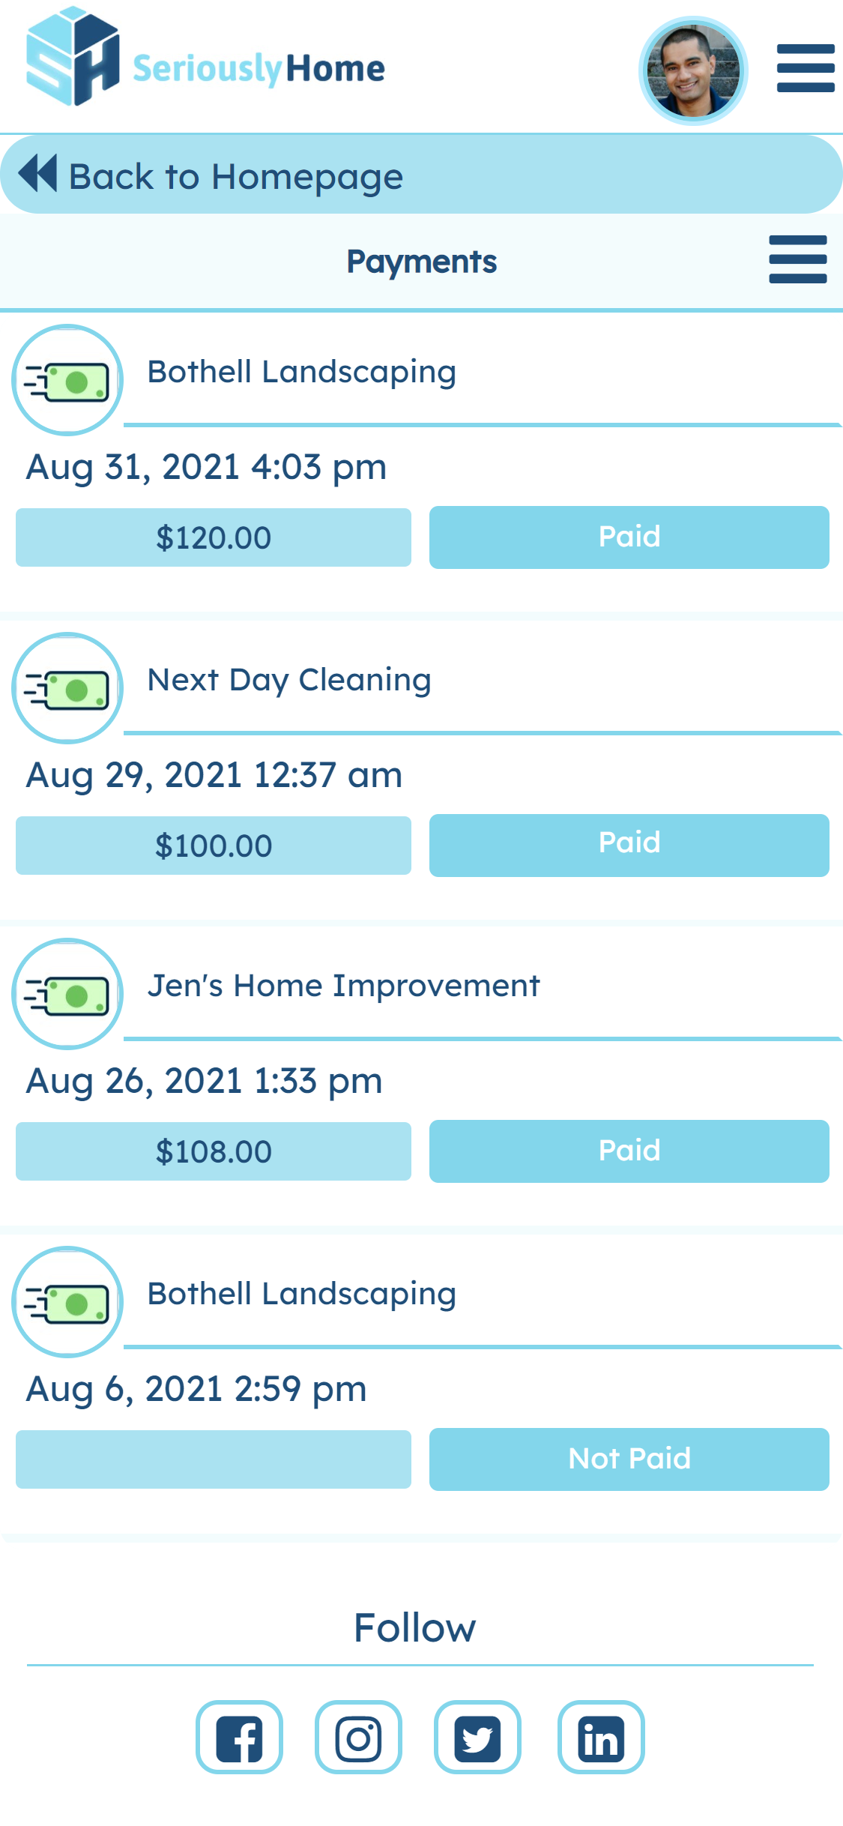
Task: Click Paid button for $120.00 payment
Action: pyautogui.click(x=629, y=537)
